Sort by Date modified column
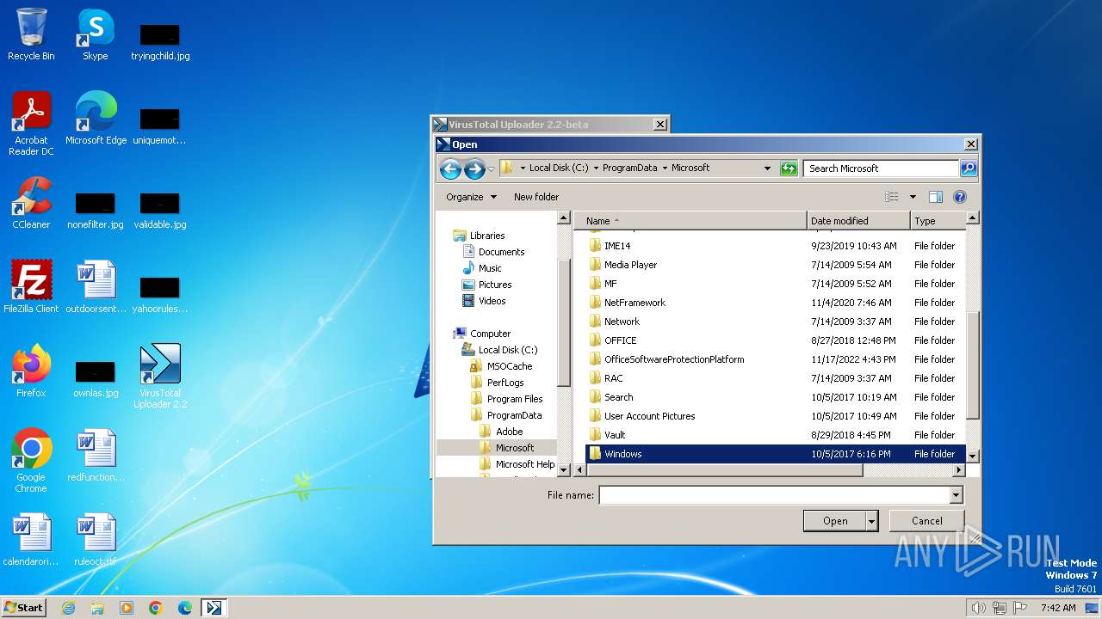The height and width of the screenshot is (619, 1102). (858, 221)
